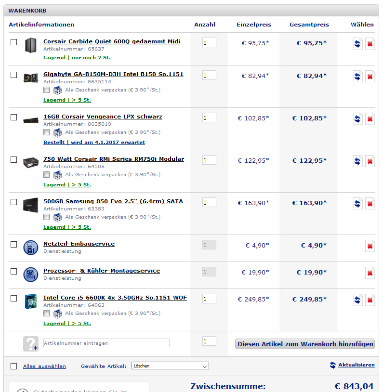The height and width of the screenshot is (392, 383).
Task: Click gift-wrap icon under 500GB Samsung 850 Evo
Action: [x=57, y=217]
